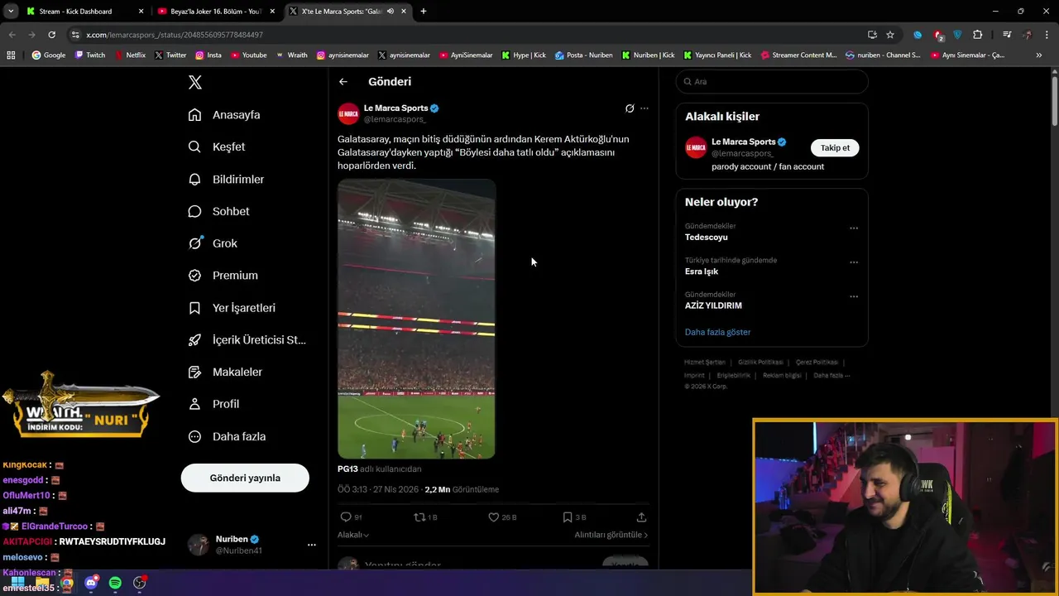The image size is (1059, 596).
Task: Open OBS from the taskbar
Action: tap(140, 583)
